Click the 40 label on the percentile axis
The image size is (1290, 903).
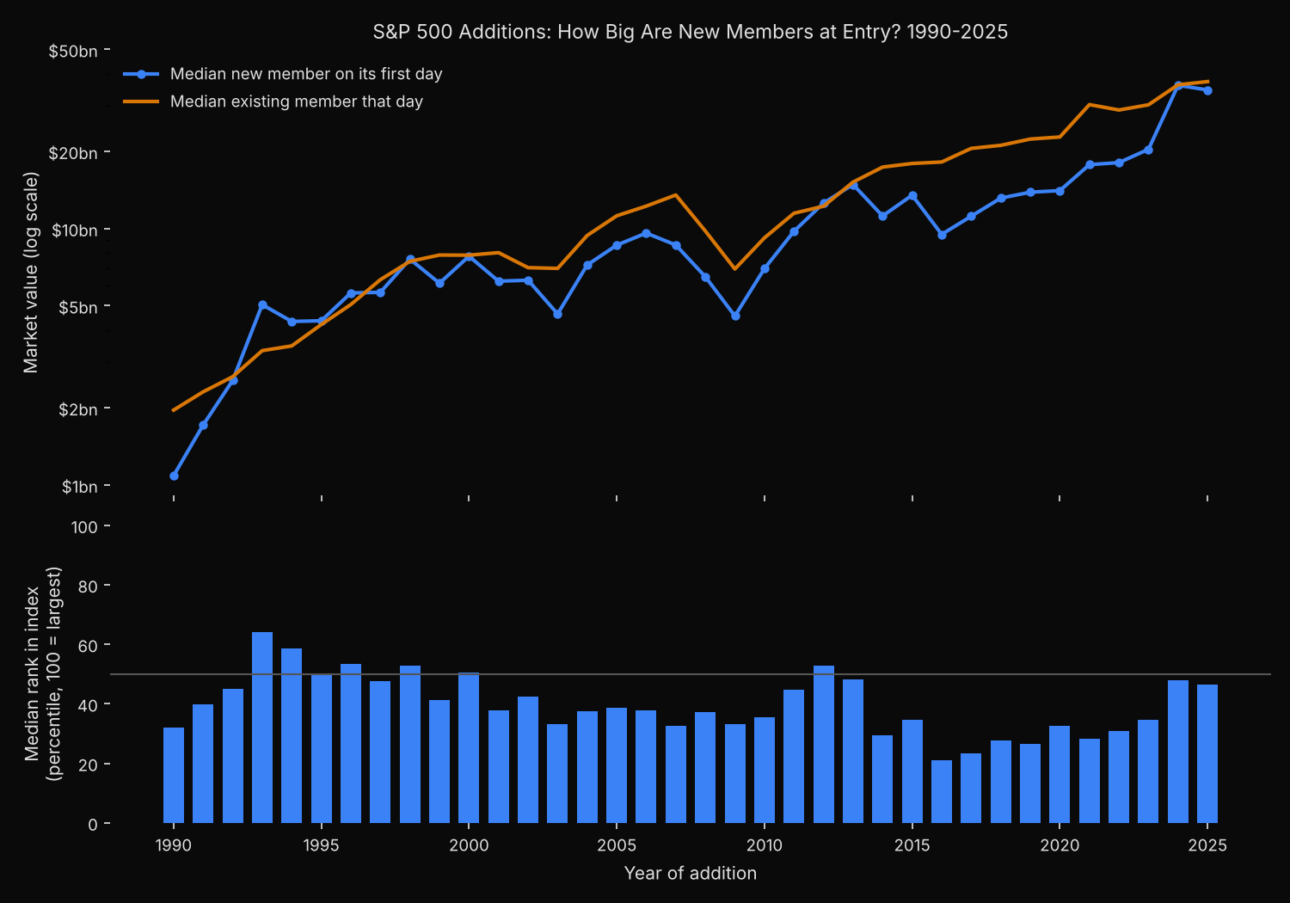point(89,705)
